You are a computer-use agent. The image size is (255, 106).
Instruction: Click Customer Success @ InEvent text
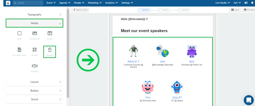(x=133, y=66)
